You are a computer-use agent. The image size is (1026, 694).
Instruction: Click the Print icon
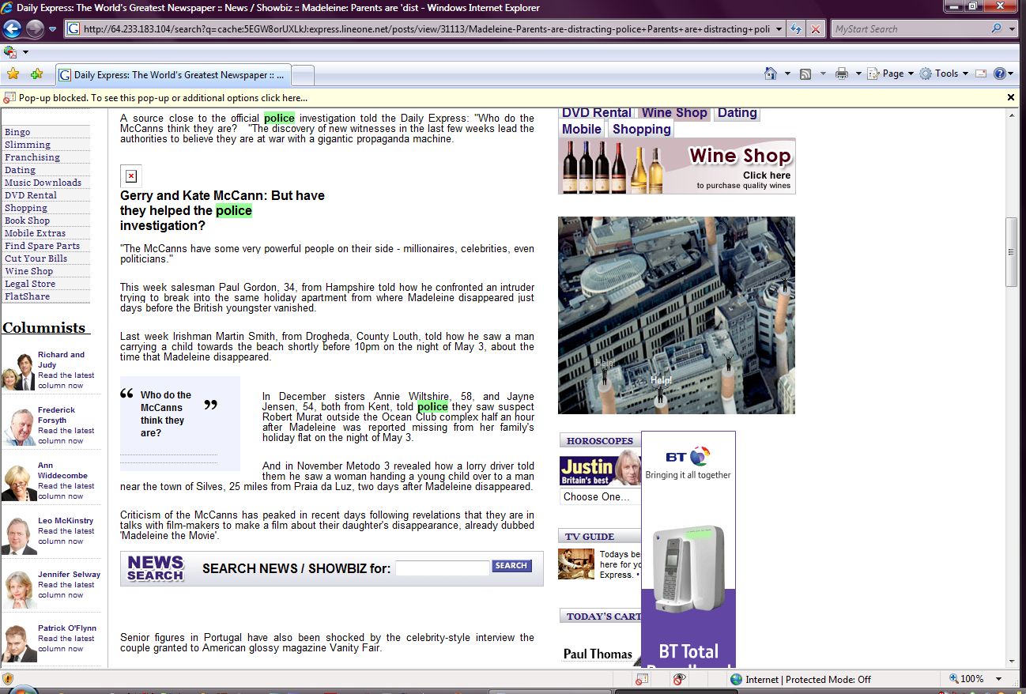842,74
